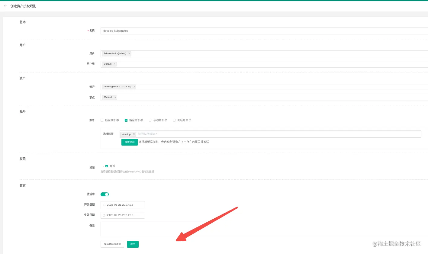428x254 pixels.
Task: Click the hint 剪切板权限控制目前仅支持 RDP/VNC 协议的连接
Action: 127,172
